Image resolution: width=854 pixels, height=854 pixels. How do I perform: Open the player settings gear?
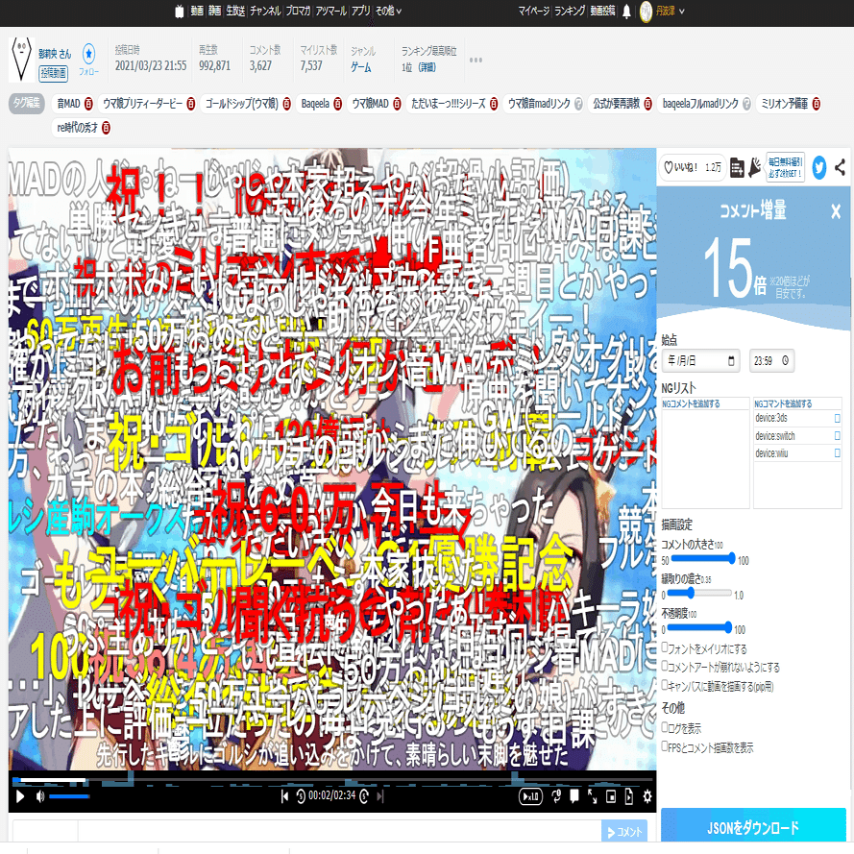[x=647, y=796]
